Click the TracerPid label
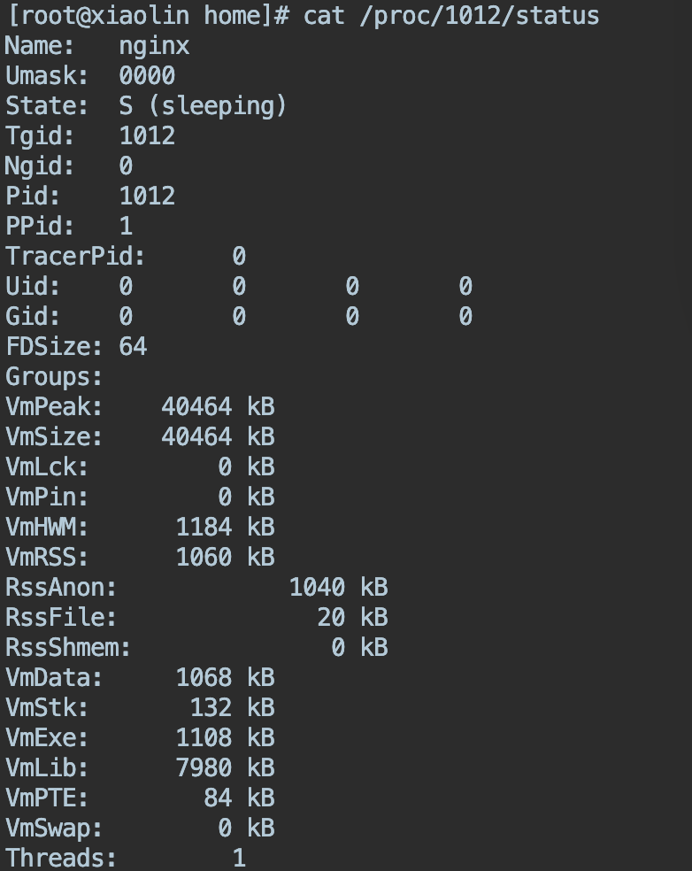Screen dimensions: 692x871 coord(75,256)
